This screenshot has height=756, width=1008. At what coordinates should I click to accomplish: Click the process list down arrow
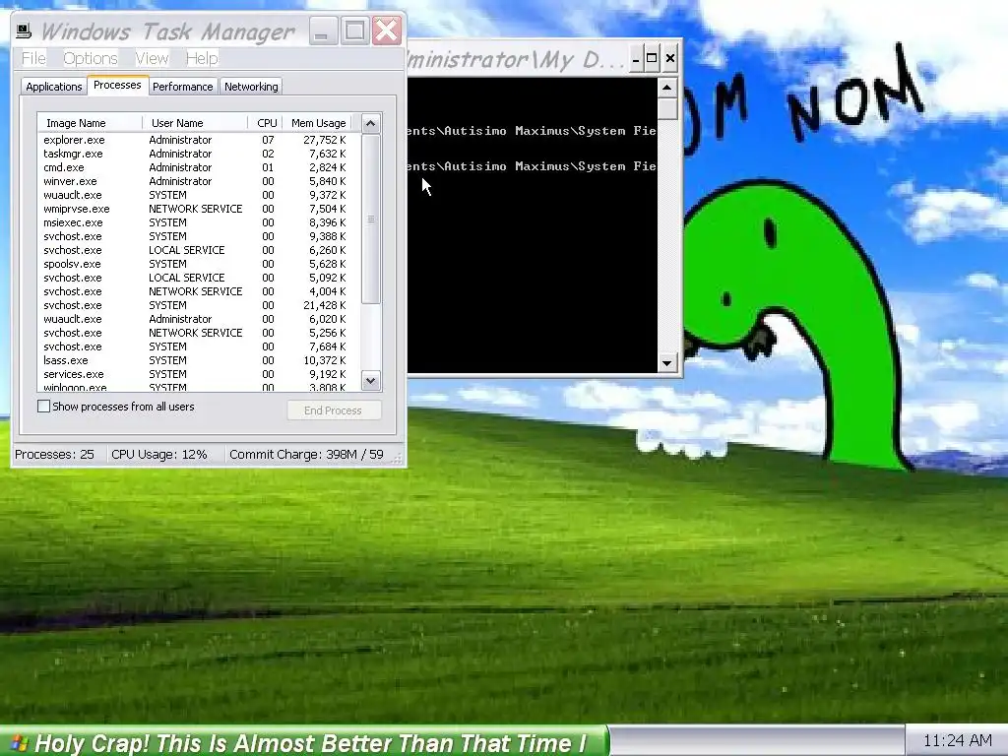(x=371, y=381)
